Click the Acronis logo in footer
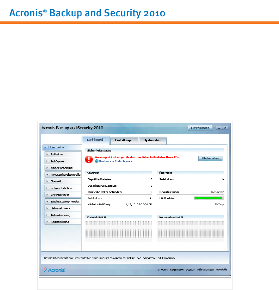 55,269
